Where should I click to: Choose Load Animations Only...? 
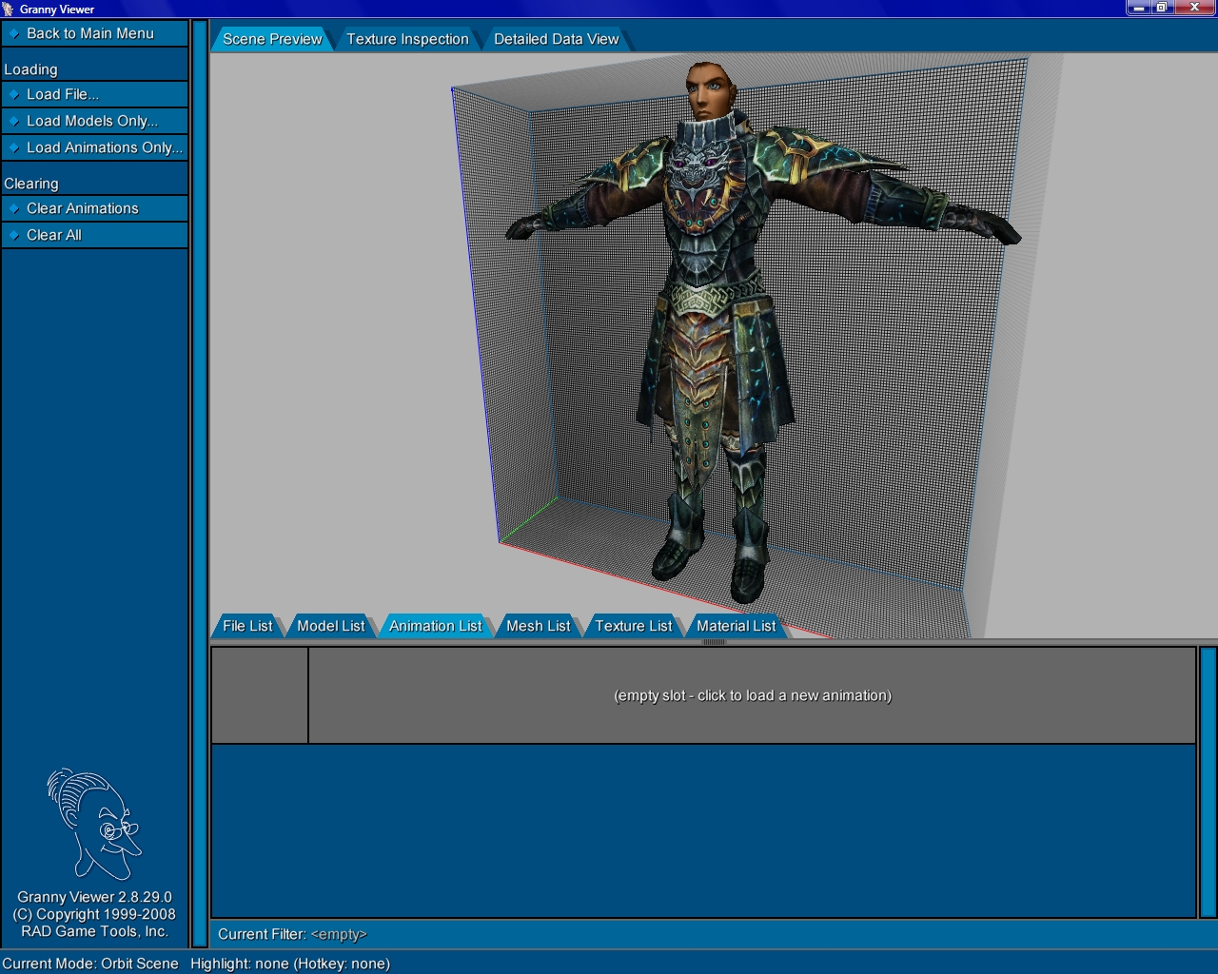pos(95,147)
